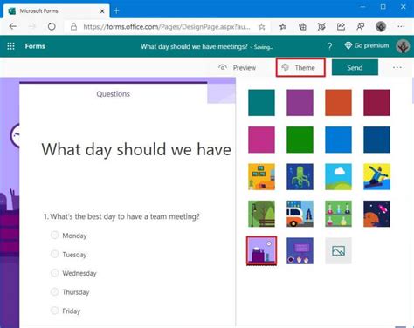This screenshot has width=414, height=328.
Task: Choose the park bench theme thumbnail
Action: (x=261, y=214)
